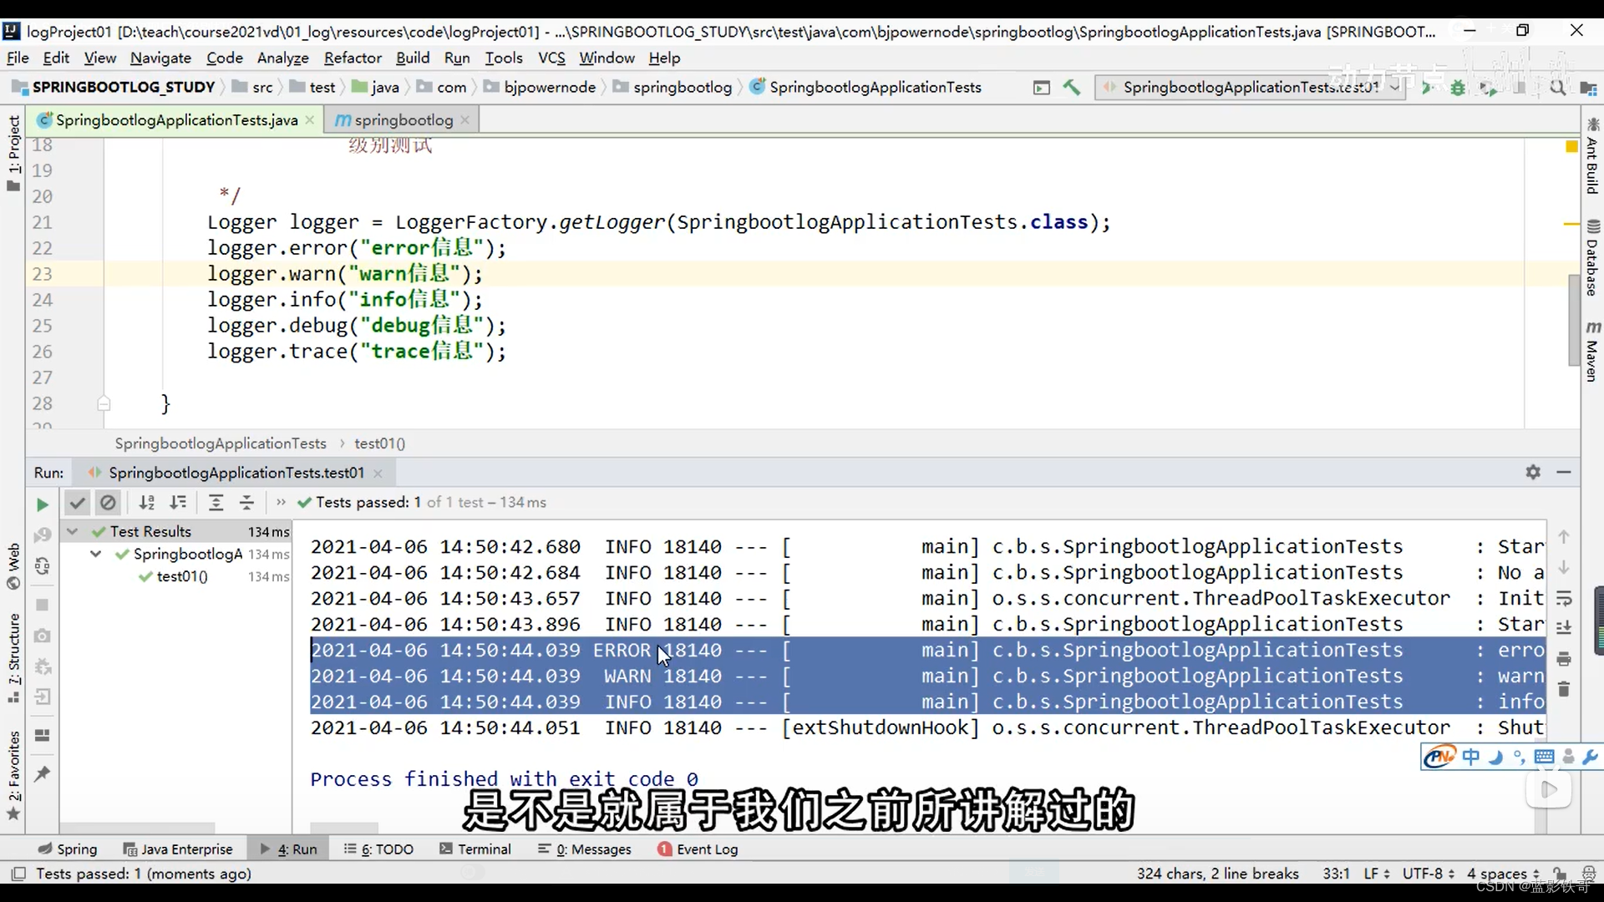This screenshot has height=902, width=1604.
Task: Open the Analyze menu
Action: point(282,58)
